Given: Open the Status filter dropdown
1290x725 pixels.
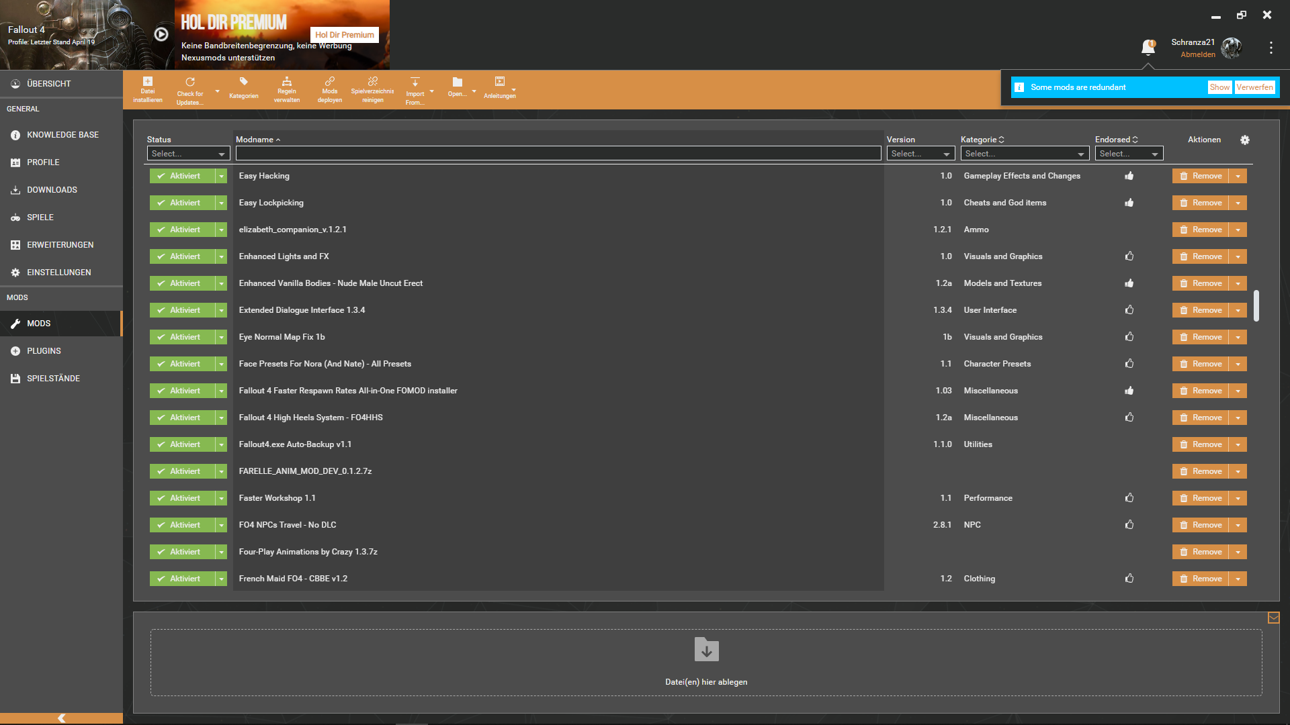Looking at the screenshot, I should point(188,154).
